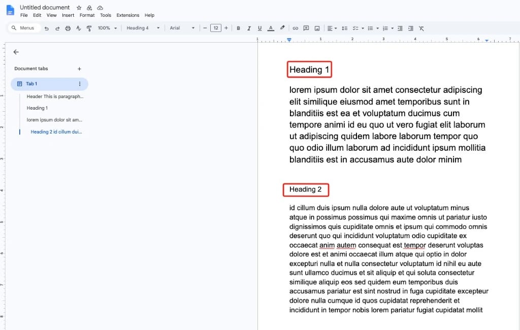Open the Arial font dropdown
The image size is (520, 330).
click(x=182, y=28)
